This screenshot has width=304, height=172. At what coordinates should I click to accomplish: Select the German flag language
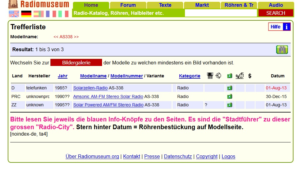[26, 14]
